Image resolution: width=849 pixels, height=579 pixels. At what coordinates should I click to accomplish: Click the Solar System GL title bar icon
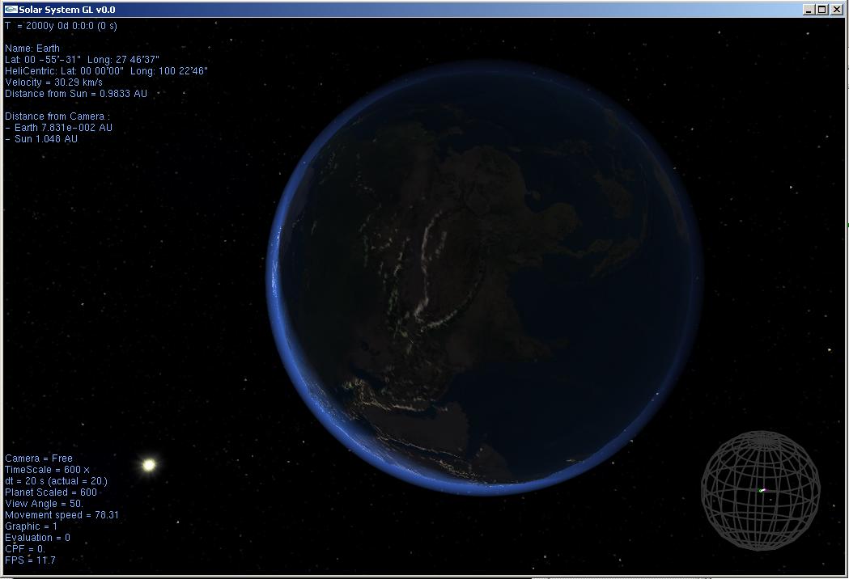[x=11, y=9]
